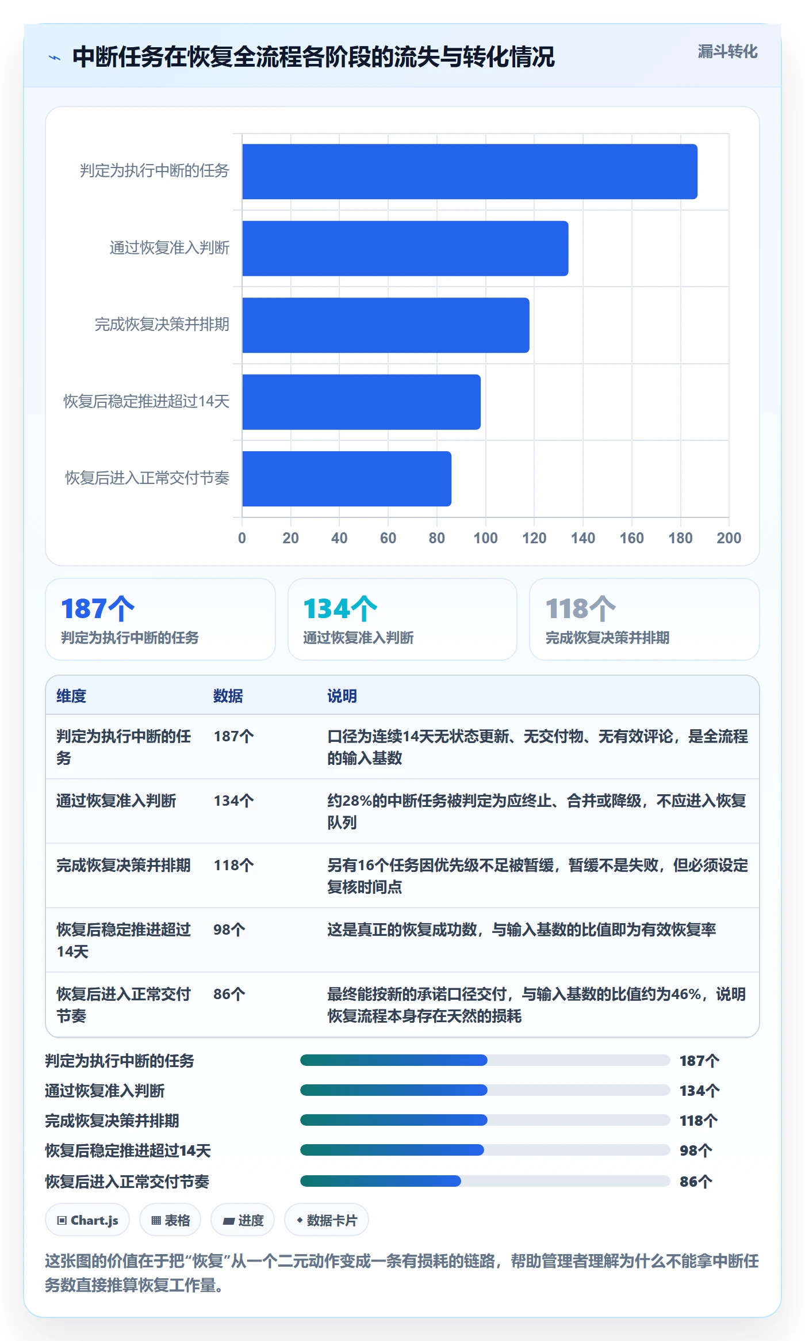Click progress bar for 判定为执行中断的任务
The width and height of the screenshot is (805, 1341).
(x=485, y=1060)
